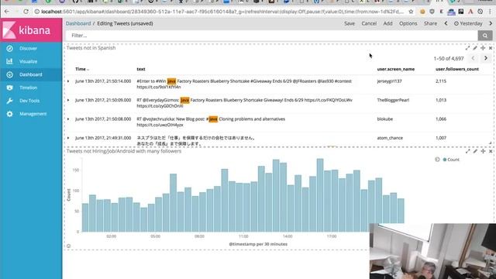This screenshot has height=279, width=496.
Task: Open the Yesterday time picker
Action: 468,23
